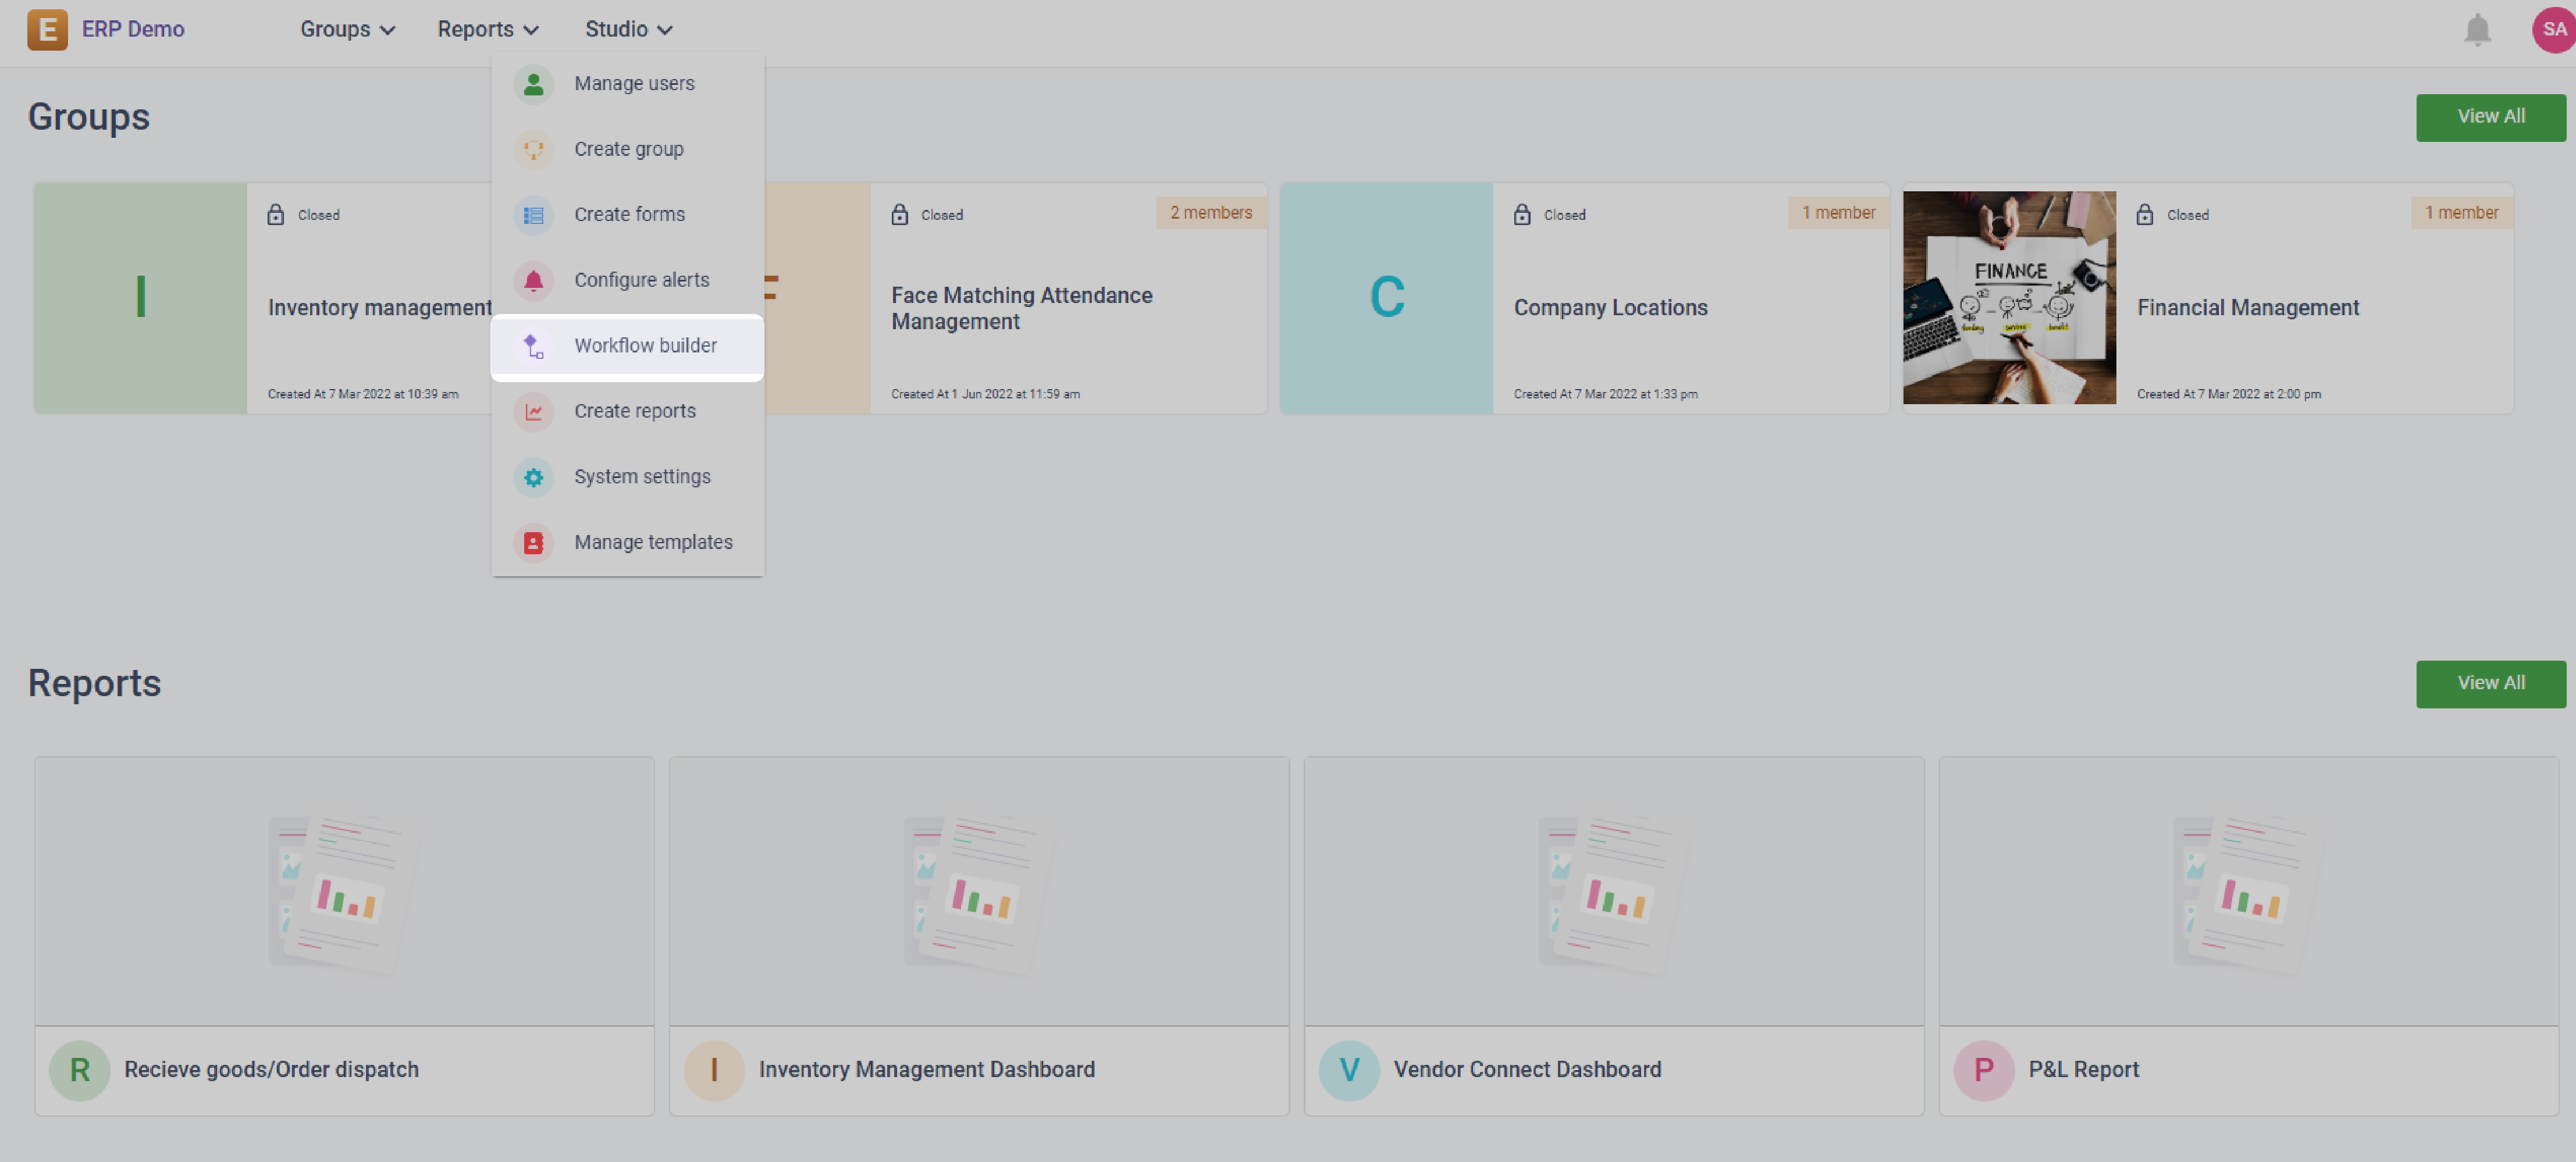Click the Manage users person icon
Image resolution: width=2576 pixels, height=1162 pixels.
(533, 84)
